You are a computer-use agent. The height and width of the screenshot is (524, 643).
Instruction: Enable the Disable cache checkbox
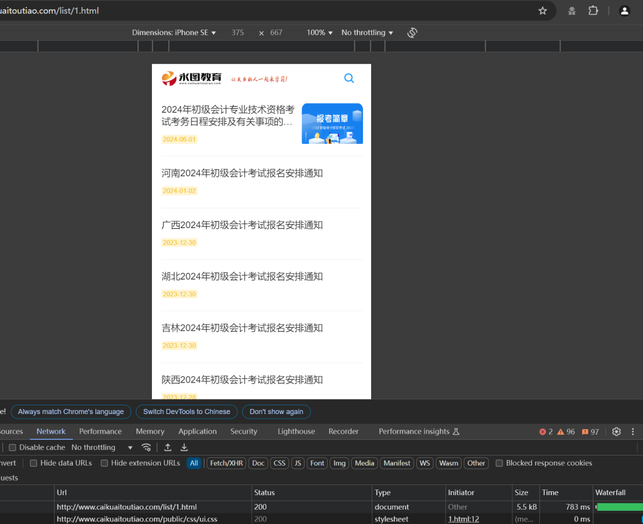pyautogui.click(x=13, y=447)
